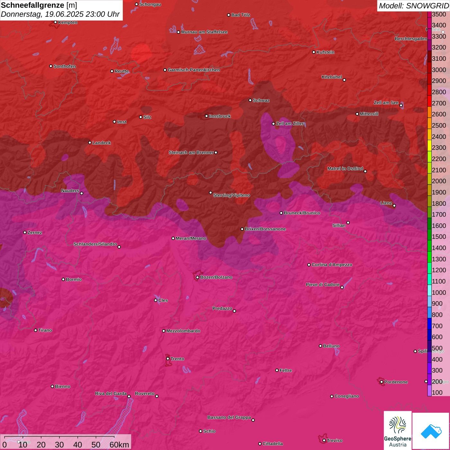Screen dimensions: 450x450
Task: Click the blue mountain logo icon
Action: pyautogui.click(x=431, y=431)
